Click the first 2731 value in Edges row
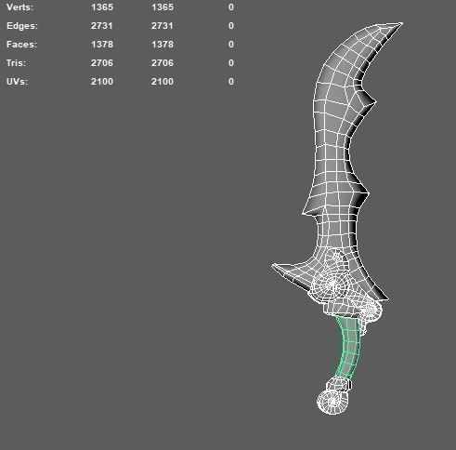The width and height of the screenshot is (456, 450). point(102,26)
